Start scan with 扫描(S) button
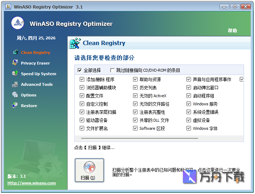255x194 pixels. [89, 170]
